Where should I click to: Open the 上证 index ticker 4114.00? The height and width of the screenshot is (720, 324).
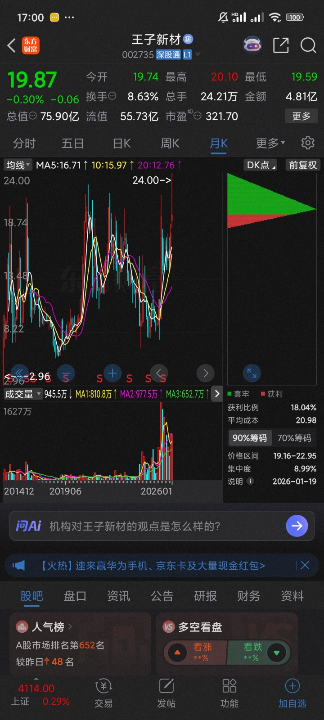(x=40, y=695)
